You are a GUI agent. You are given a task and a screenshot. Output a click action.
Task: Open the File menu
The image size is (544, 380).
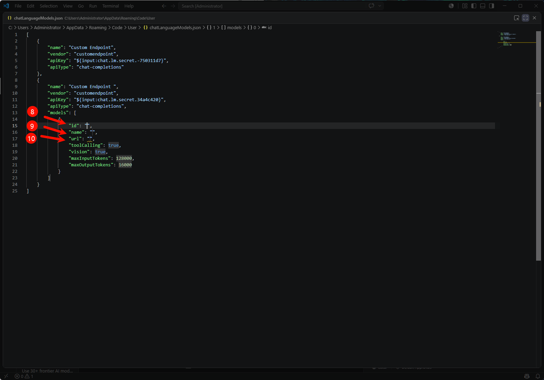point(18,6)
